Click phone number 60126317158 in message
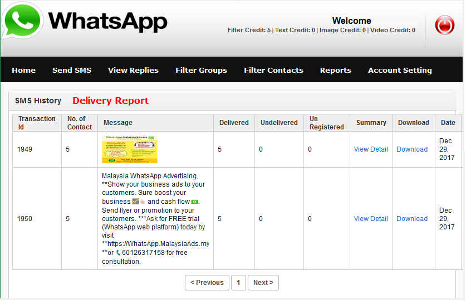Image resolution: width=466 pixels, height=301 pixels. [x=143, y=253]
